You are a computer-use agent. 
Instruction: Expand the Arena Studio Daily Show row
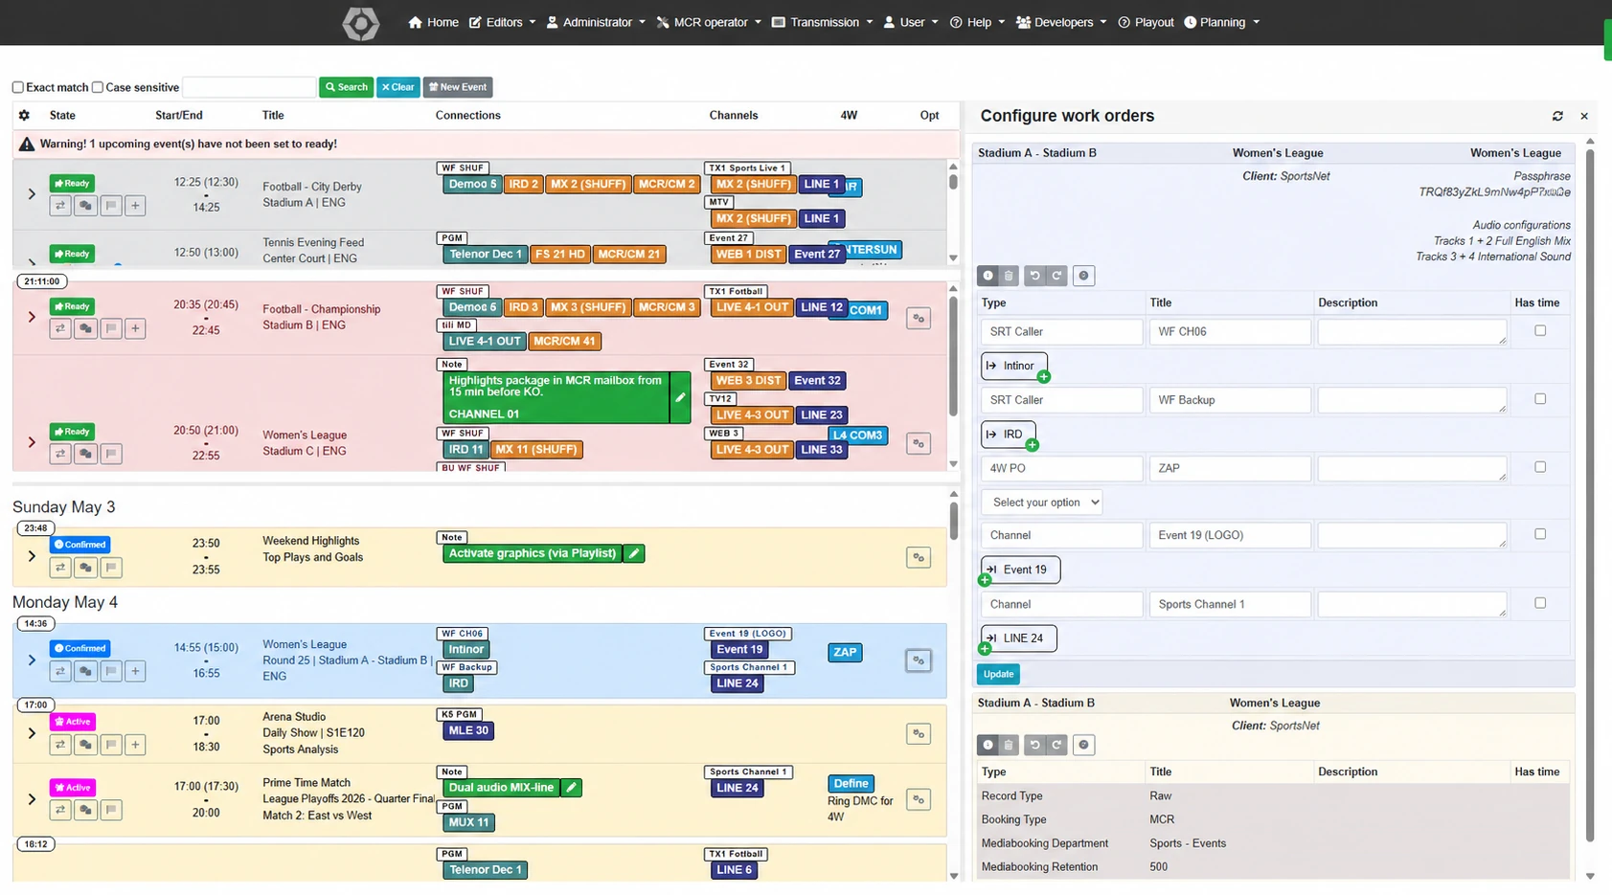[x=32, y=733]
